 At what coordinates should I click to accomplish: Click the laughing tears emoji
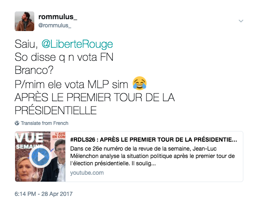(140, 83)
